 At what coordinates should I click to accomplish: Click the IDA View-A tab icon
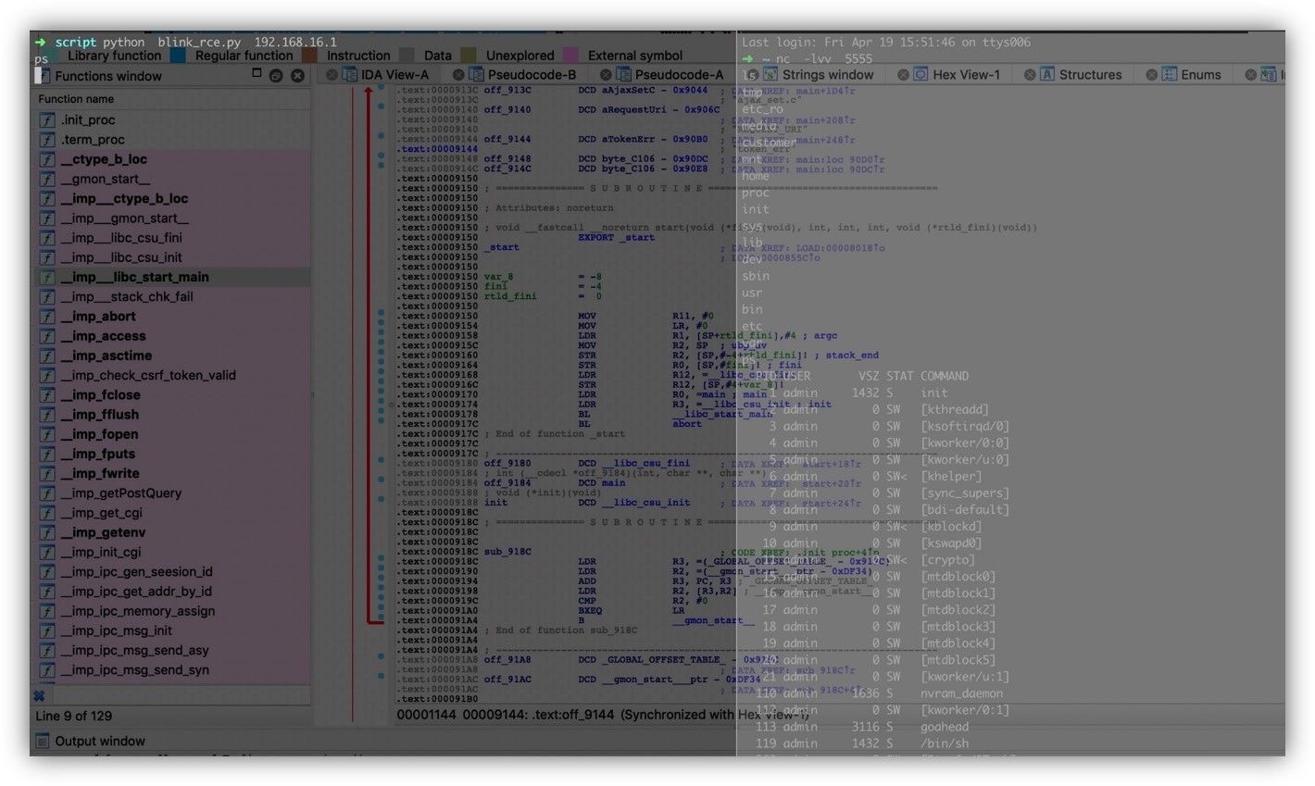(x=350, y=74)
